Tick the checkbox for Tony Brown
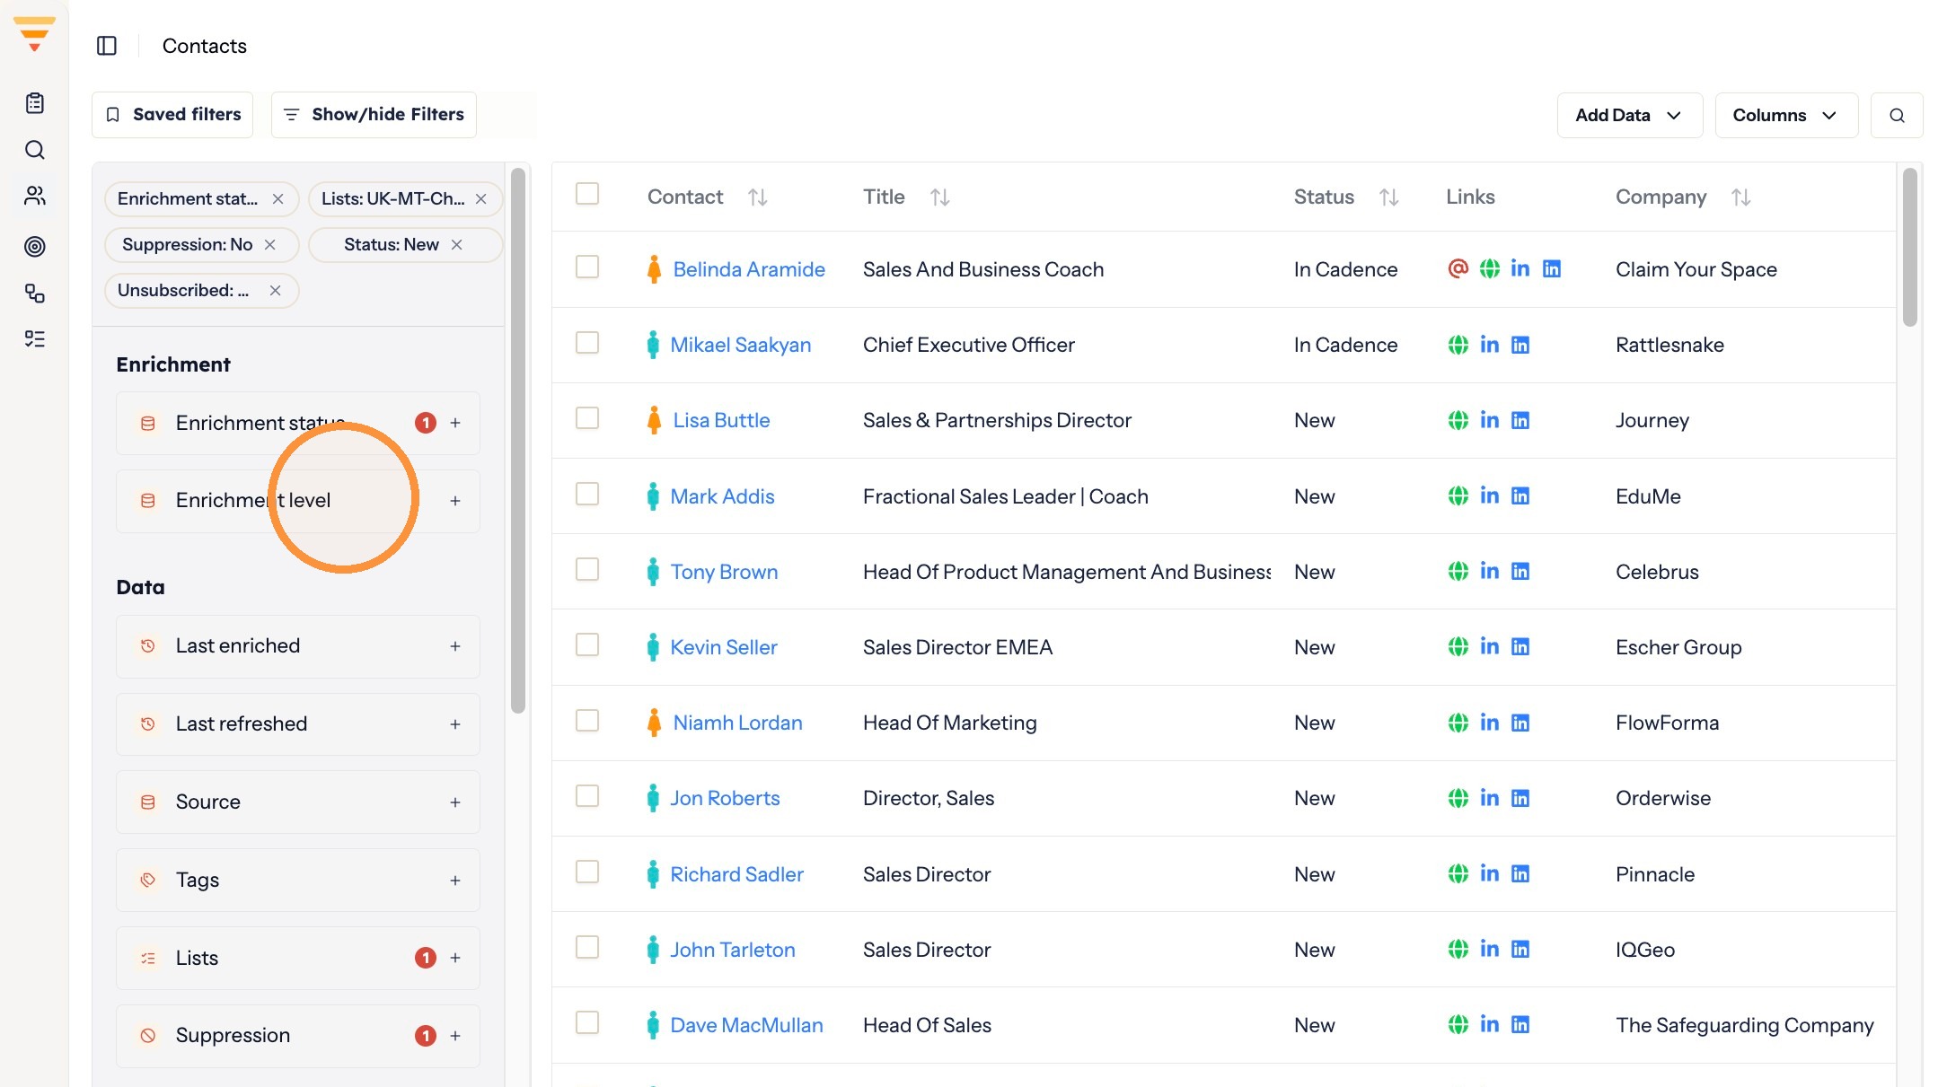This screenshot has width=1947, height=1087. pos(587,569)
